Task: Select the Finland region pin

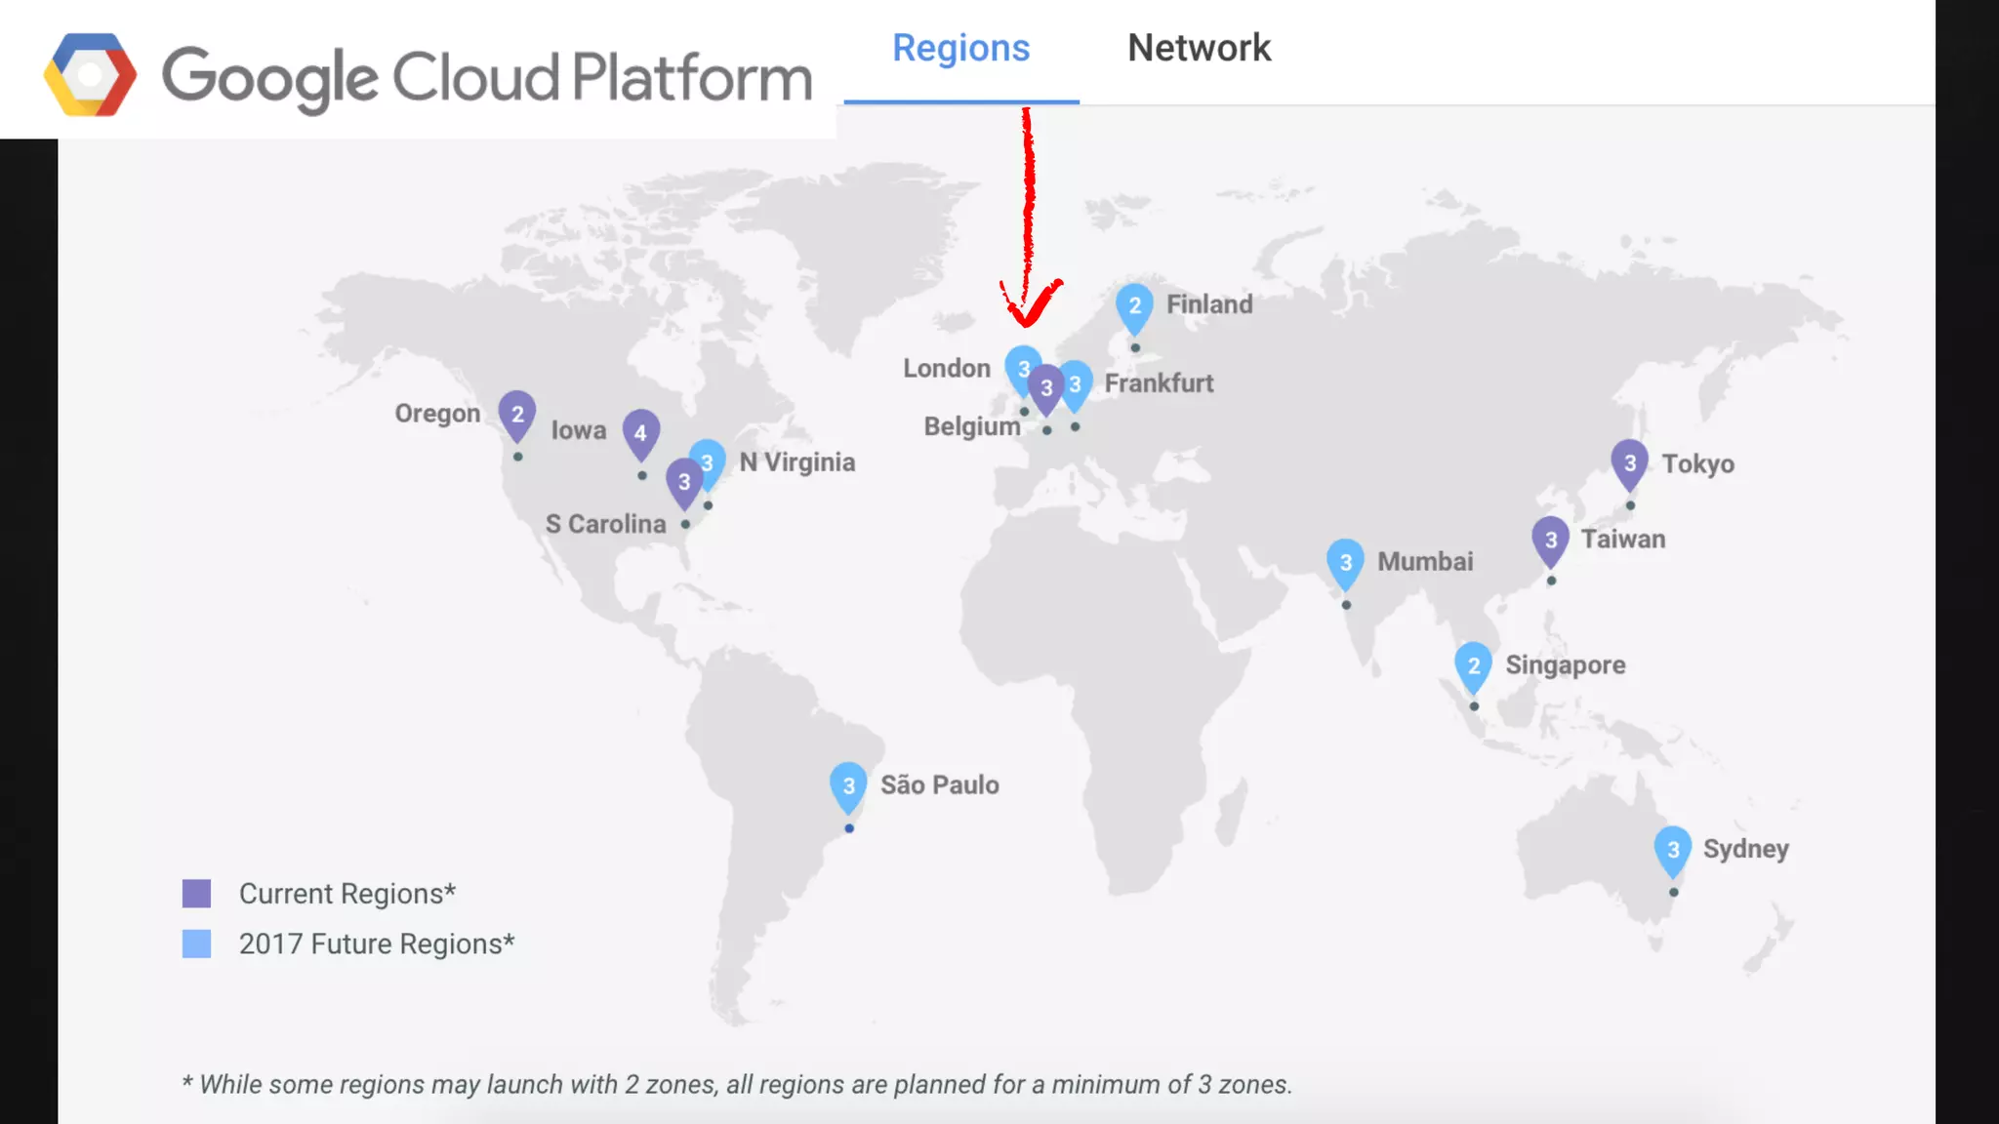Action: (x=1134, y=305)
